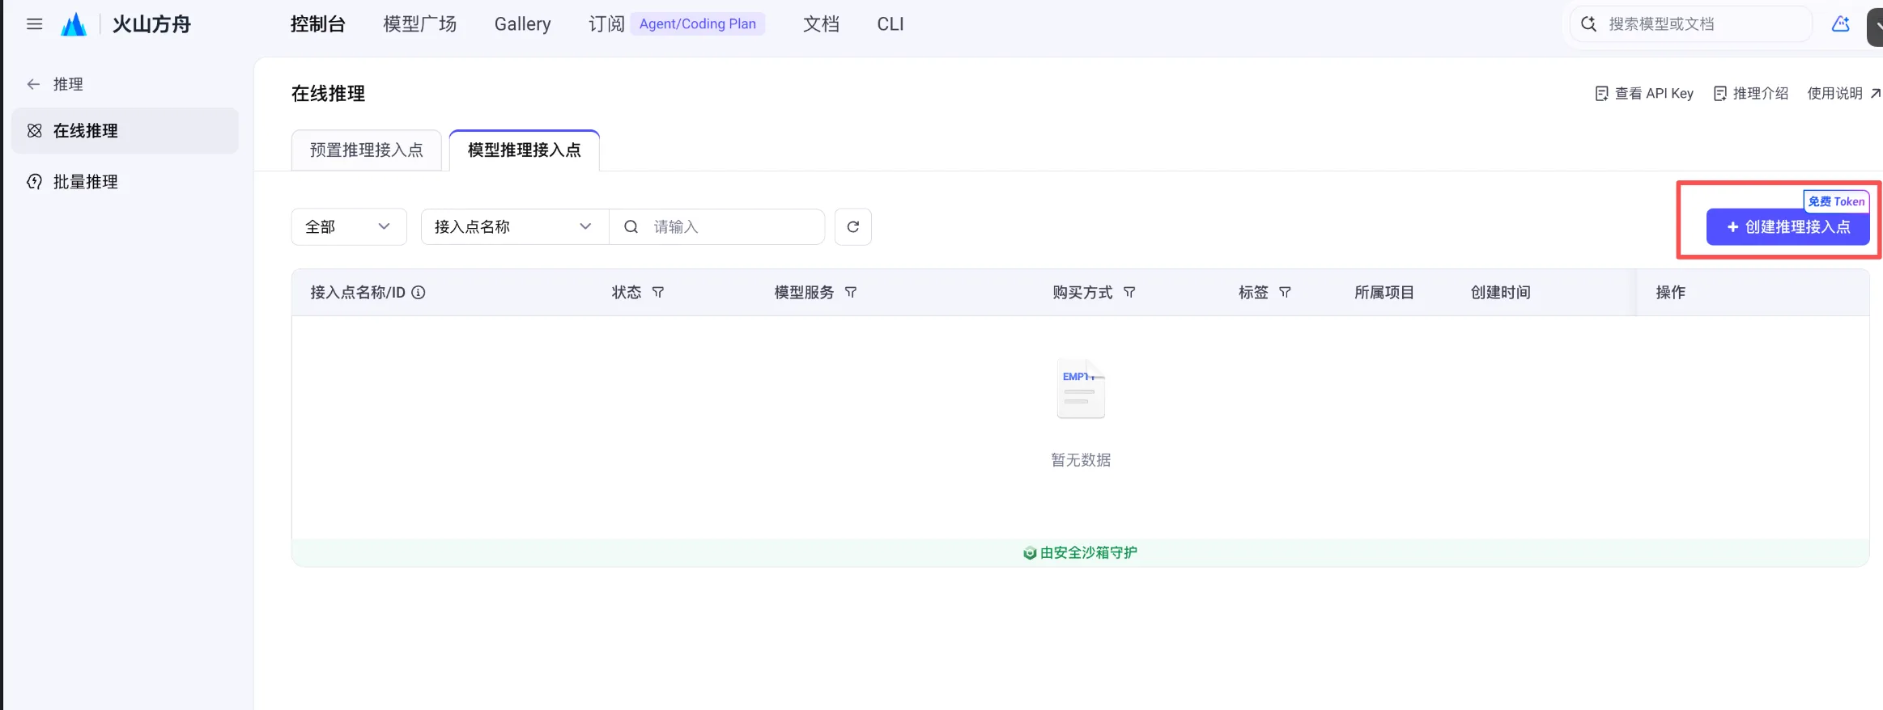The width and height of the screenshot is (1883, 710).
Task: Focus the 搜索模型或文档 search box
Action: tap(1690, 24)
